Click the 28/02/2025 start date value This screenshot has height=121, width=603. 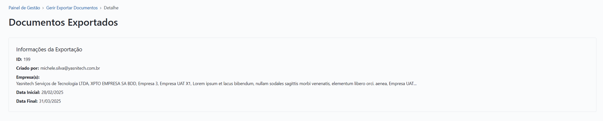tap(52, 92)
